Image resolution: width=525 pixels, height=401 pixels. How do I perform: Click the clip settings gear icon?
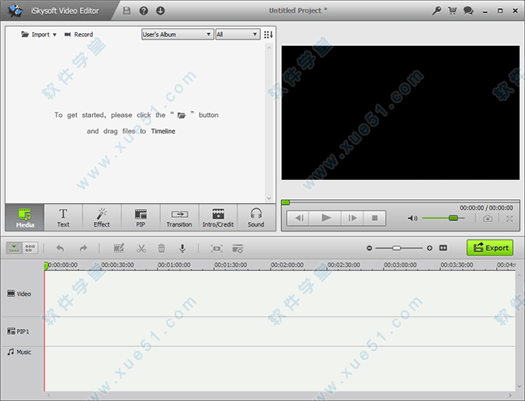coord(237,249)
